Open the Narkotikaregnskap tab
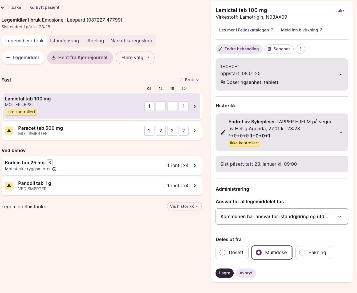The width and height of the screenshot is (357, 293). (x=131, y=41)
